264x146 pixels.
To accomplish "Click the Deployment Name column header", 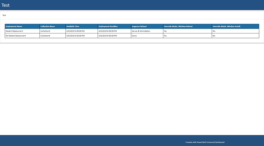I will [x=22, y=26].
